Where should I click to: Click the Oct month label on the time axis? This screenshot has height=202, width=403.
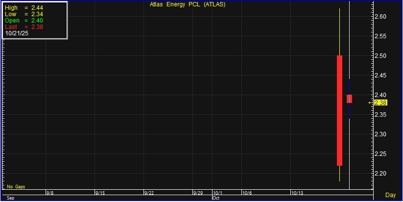pos(216,198)
